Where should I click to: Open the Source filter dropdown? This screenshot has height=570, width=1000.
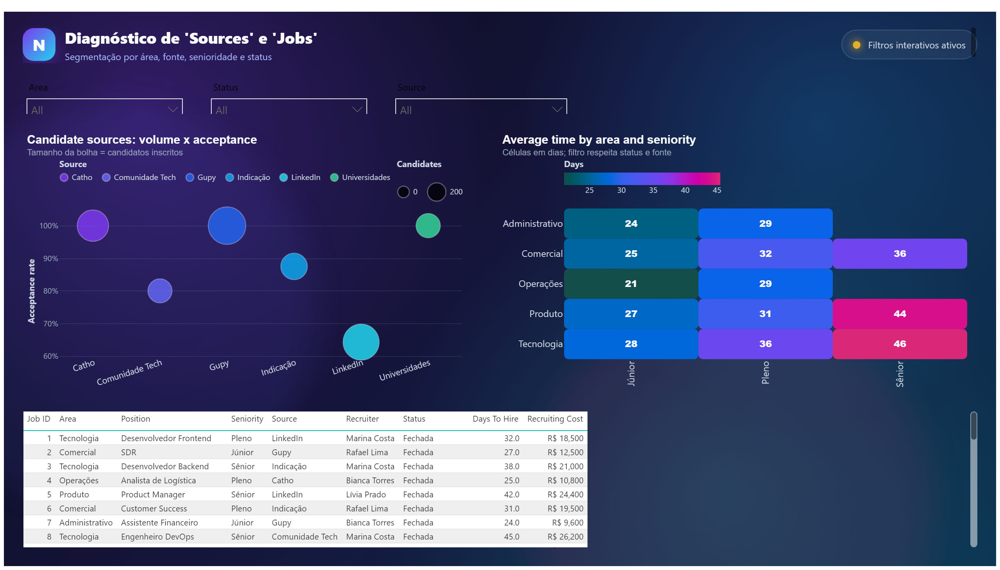481,107
